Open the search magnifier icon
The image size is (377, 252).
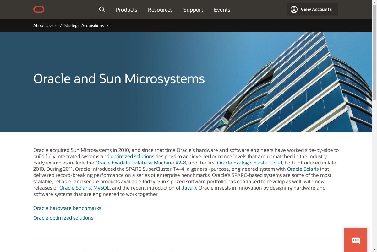click(102, 9)
